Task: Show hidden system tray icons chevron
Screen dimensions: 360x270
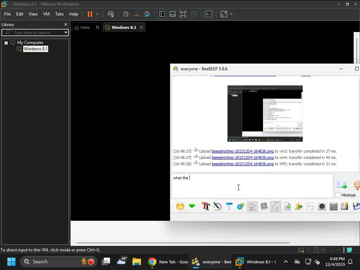Action: point(285,262)
